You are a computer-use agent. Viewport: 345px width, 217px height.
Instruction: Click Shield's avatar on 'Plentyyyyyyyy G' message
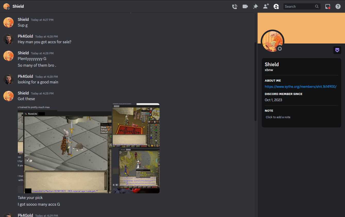click(9, 56)
